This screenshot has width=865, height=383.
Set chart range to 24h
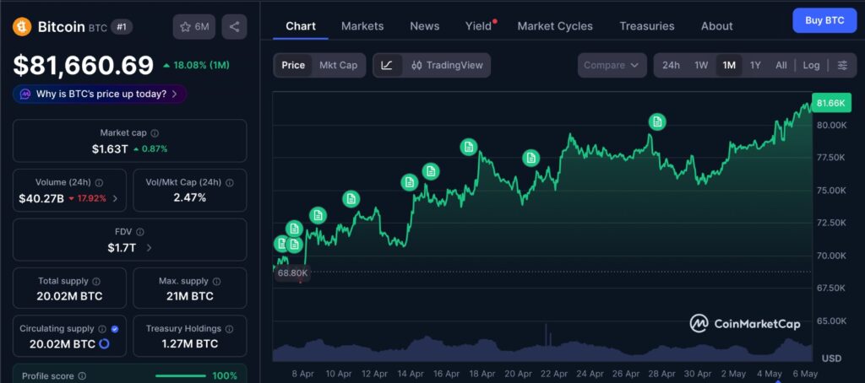click(x=671, y=65)
